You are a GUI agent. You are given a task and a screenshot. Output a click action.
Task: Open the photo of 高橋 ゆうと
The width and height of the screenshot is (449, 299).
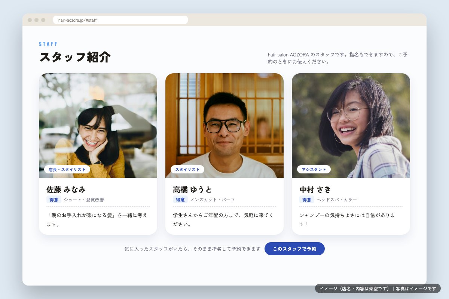(224, 126)
